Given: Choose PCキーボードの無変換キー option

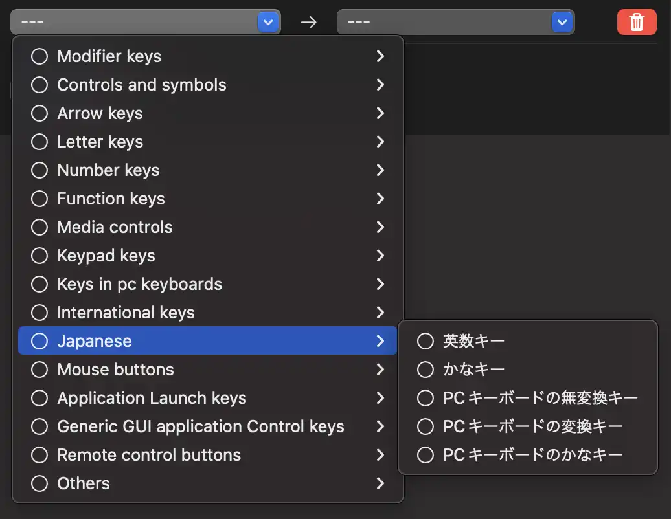Looking at the screenshot, I should point(540,398).
